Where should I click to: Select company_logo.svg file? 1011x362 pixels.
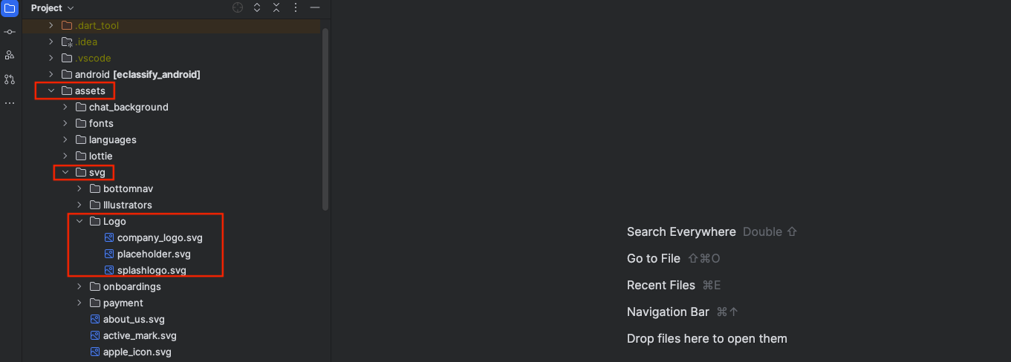[159, 237]
